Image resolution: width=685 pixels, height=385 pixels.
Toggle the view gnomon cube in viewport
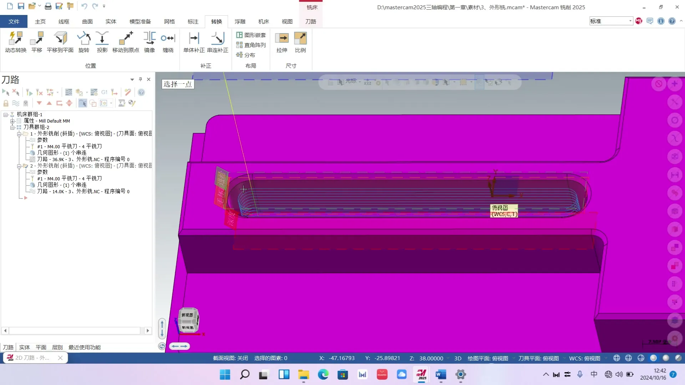(x=188, y=321)
